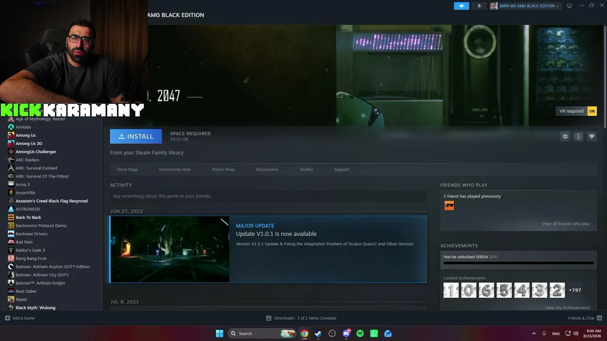Open Spotify from the taskbar

click(x=360, y=333)
